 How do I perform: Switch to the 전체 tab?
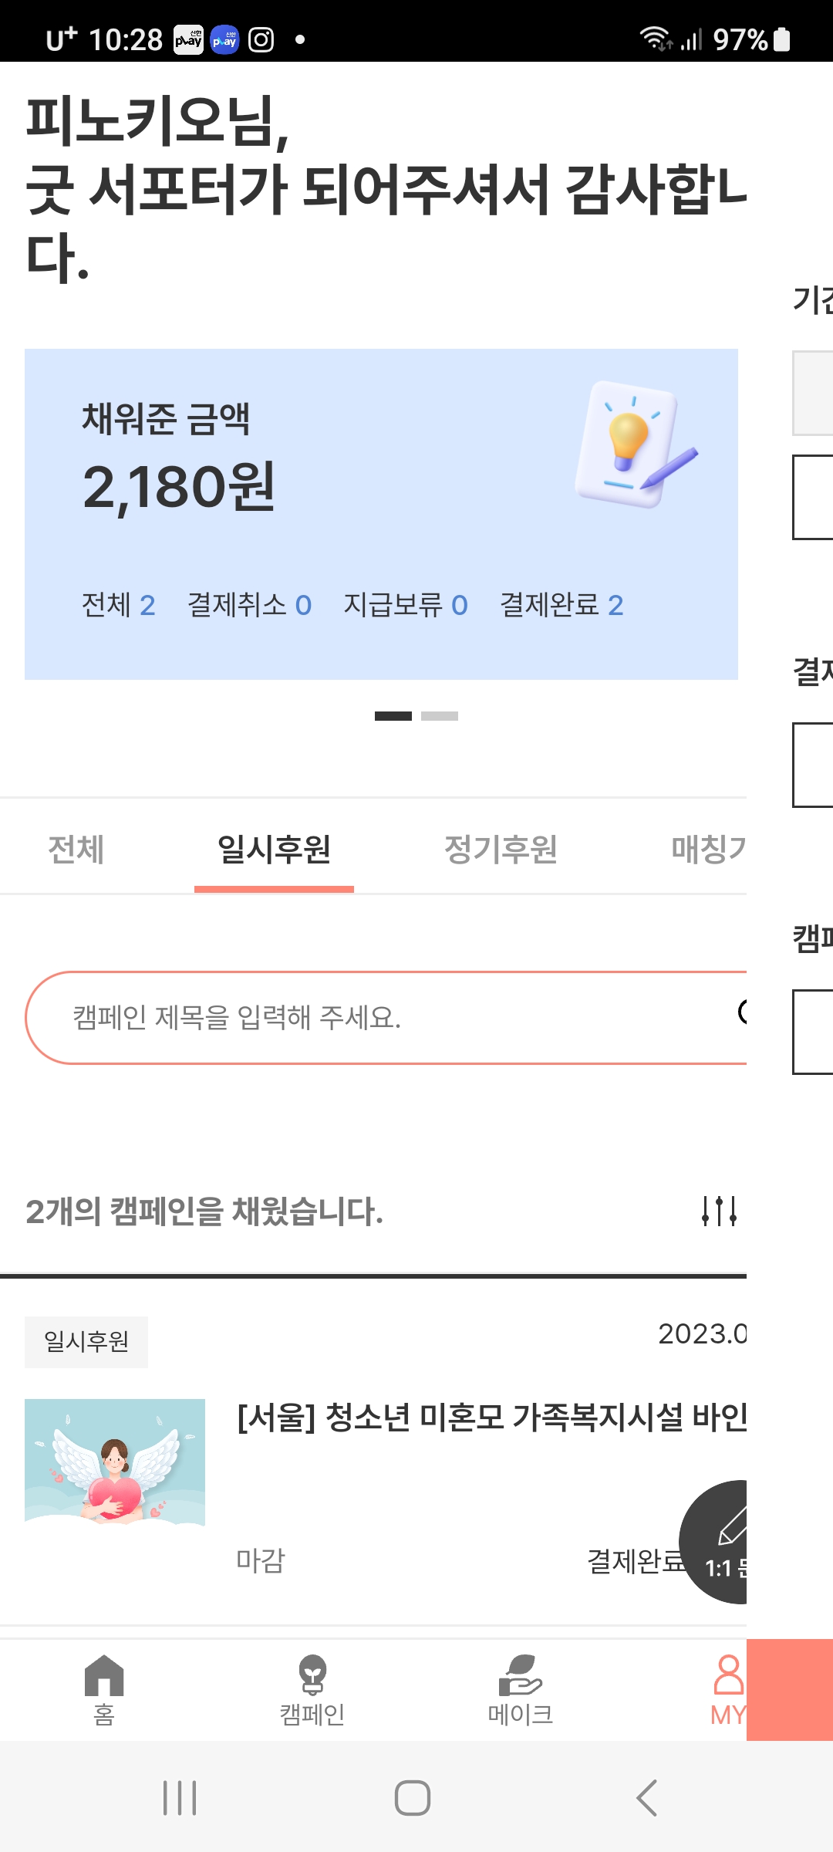click(x=76, y=850)
